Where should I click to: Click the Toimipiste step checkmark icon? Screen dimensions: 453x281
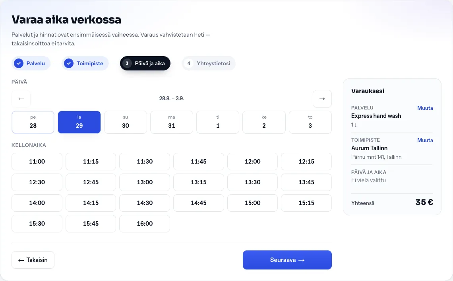(x=69, y=63)
